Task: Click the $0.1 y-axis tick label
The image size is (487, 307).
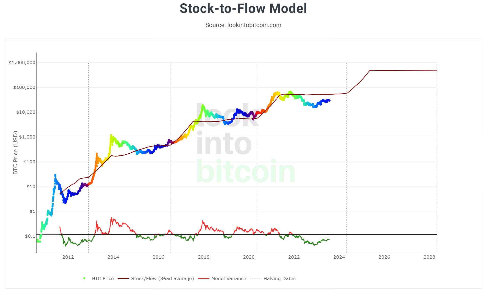Action: click(x=30, y=236)
